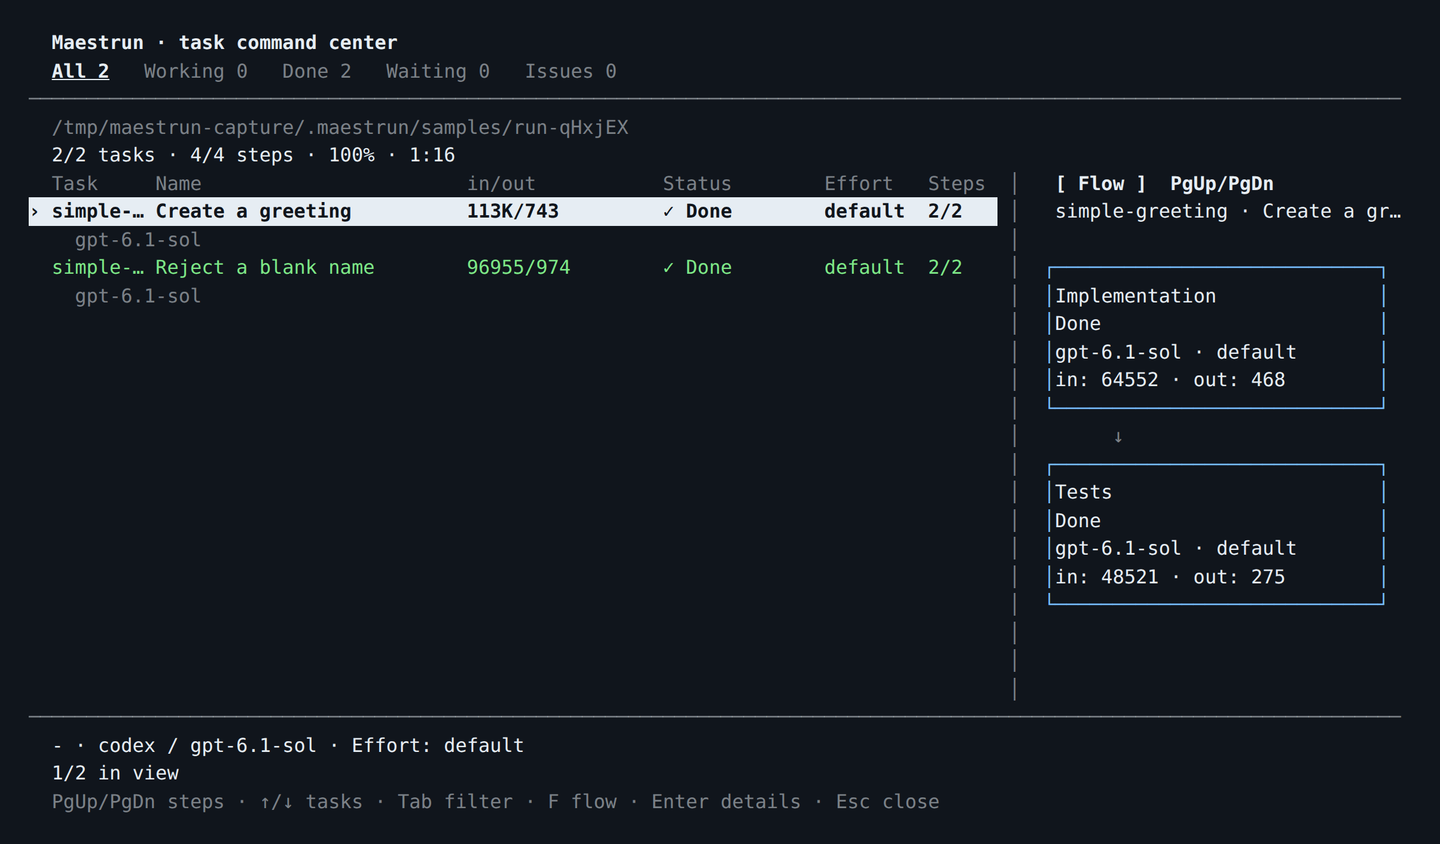Click the 1/2 in view indicator

115,773
